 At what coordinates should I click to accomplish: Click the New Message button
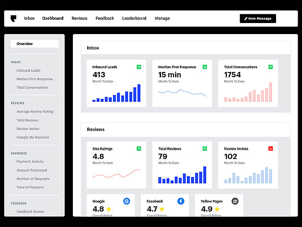(258, 19)
